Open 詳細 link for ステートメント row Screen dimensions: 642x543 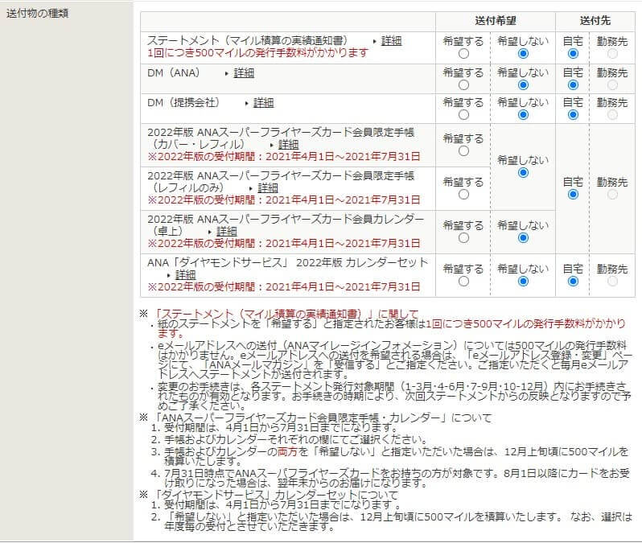pos(392,40)
